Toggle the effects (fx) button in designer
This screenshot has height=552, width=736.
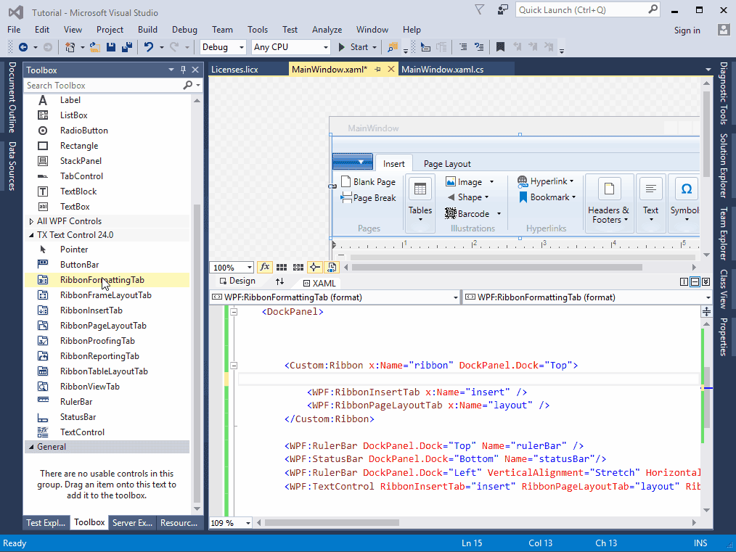coord(265,268)
